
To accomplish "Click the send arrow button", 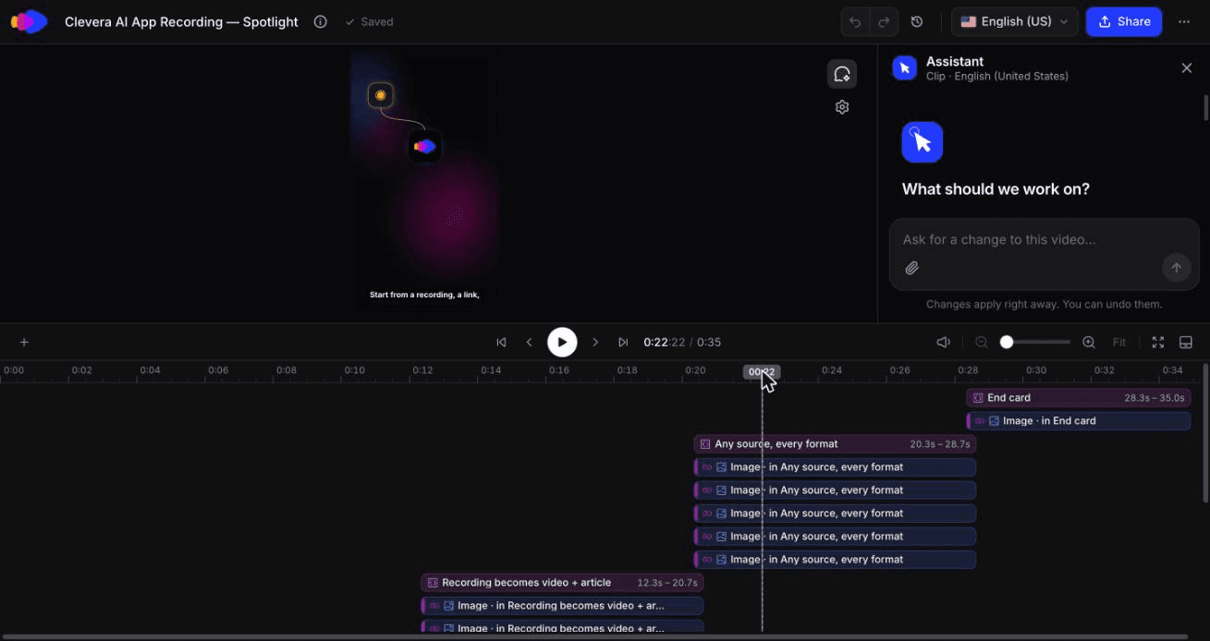I will click(x=1176, y=268).
